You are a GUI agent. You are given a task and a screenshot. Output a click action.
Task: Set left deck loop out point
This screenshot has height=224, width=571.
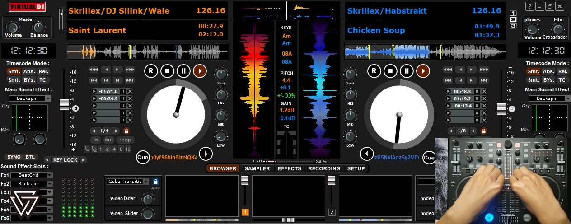click(109, 140)
